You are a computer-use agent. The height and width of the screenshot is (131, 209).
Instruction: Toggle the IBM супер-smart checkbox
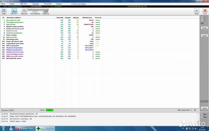pyautogui.click(x=191, y=110)
